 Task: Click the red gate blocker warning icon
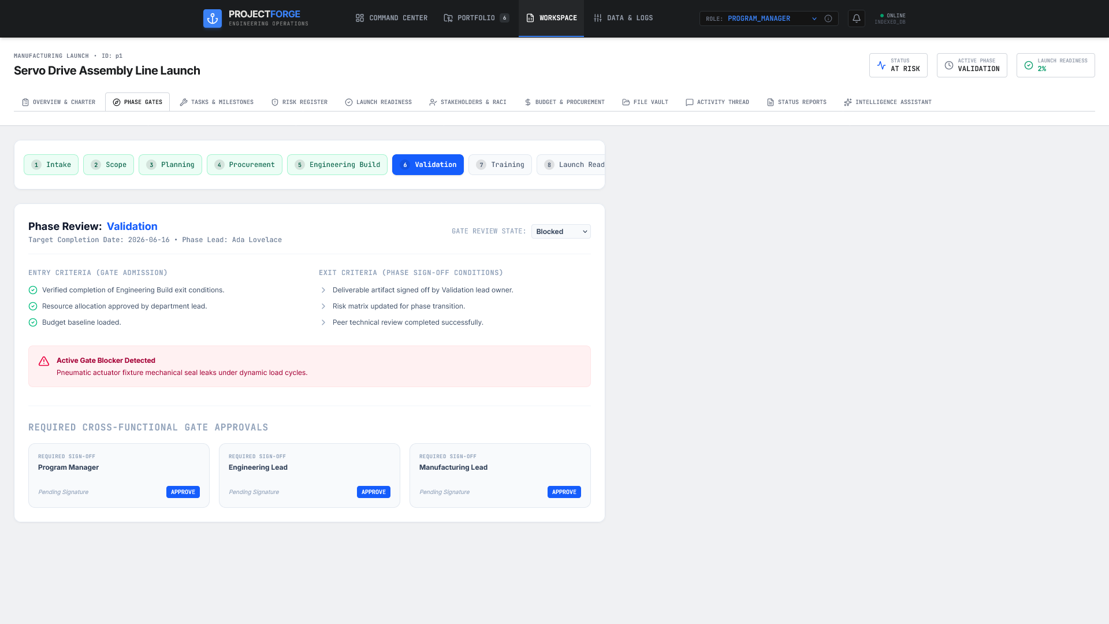click(x=44, y=361)
